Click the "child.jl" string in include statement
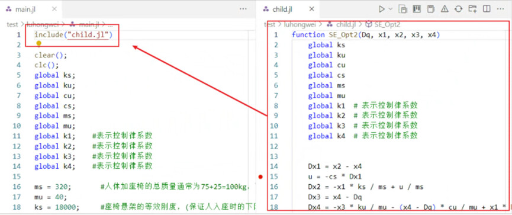 pyautogui.click(x=88, y=34)
